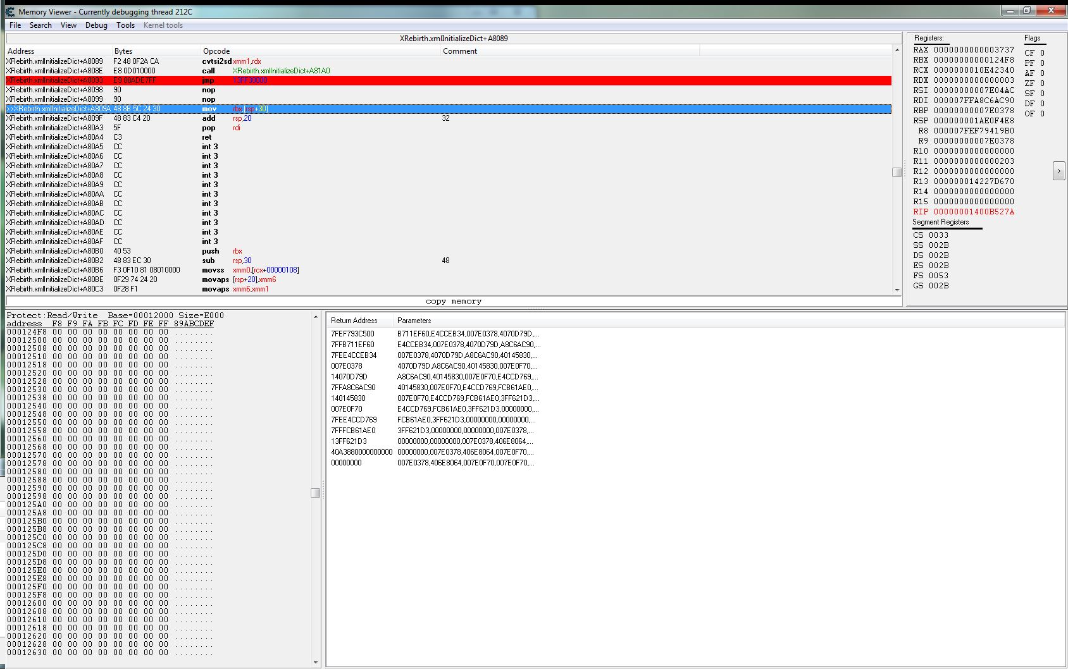Open the Tools menu
The height and width of the screenshot is (669, 1068).
coord(125,25)
